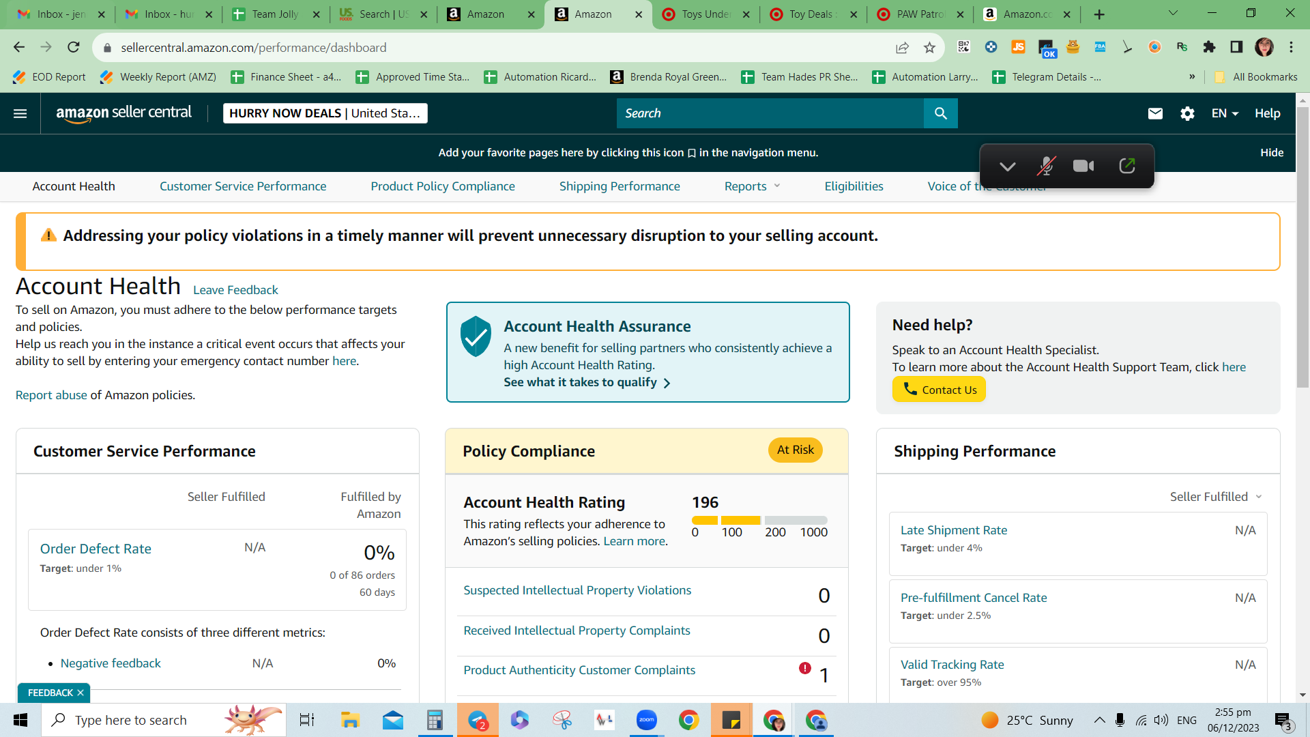Show hidden bookmarks with the chevron
The height and width of the screenshot is (737, 1310).
tap(1192, 76)
